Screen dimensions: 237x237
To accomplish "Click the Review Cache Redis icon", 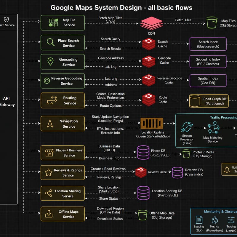I will coord(141,172).
